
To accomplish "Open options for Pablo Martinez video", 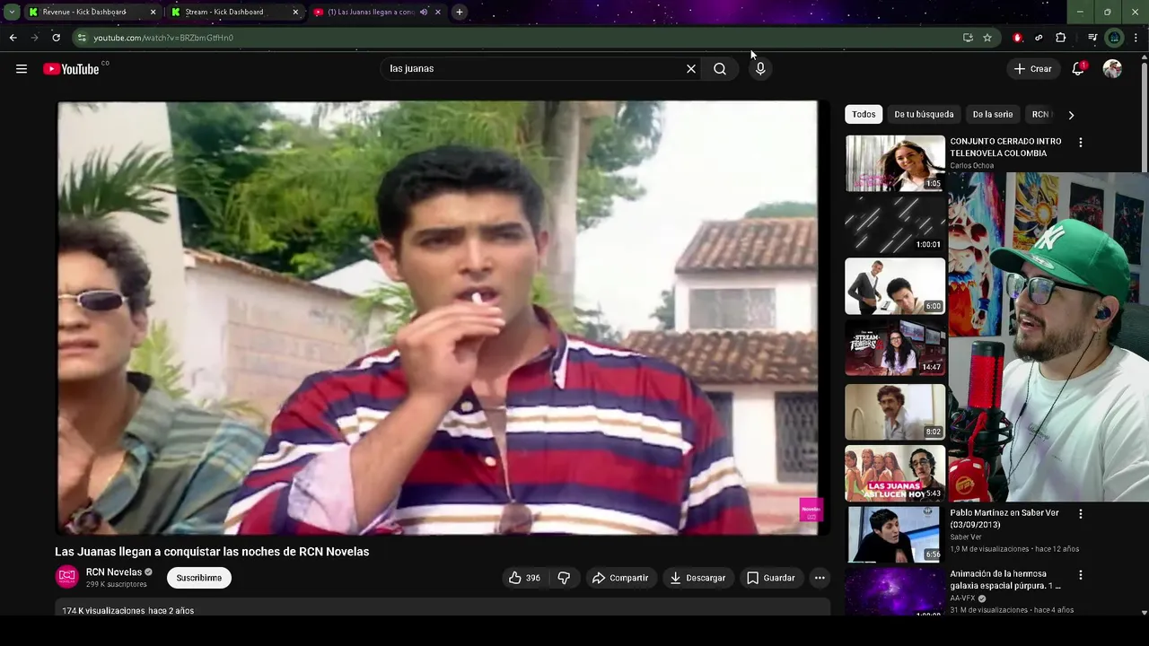I will point(1080,514).
